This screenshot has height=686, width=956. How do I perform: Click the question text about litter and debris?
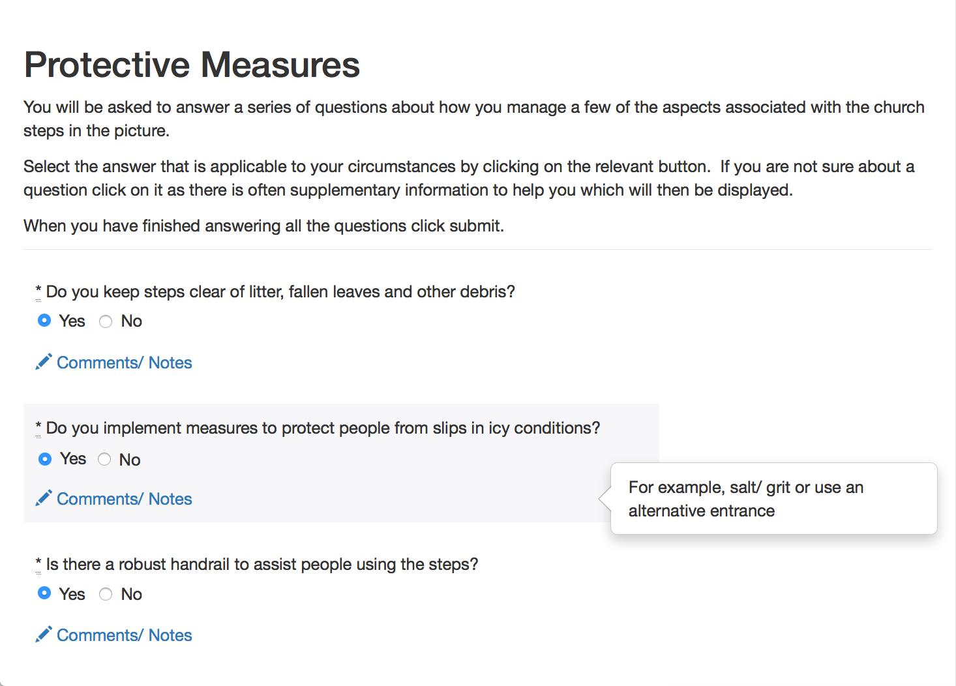[x=280, y=291]
